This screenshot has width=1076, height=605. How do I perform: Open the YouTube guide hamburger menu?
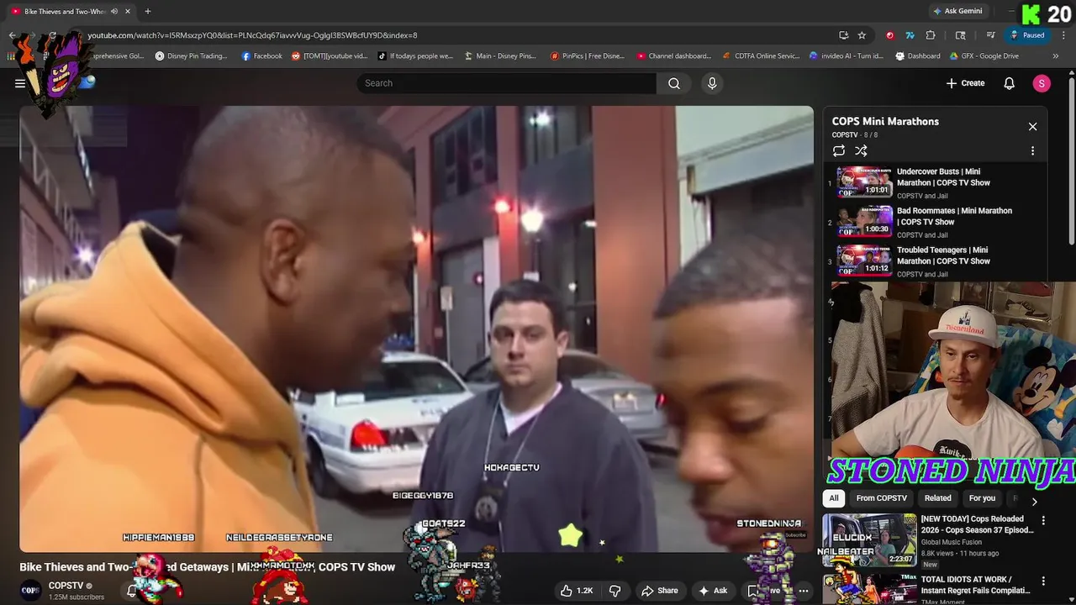[19, 83]
